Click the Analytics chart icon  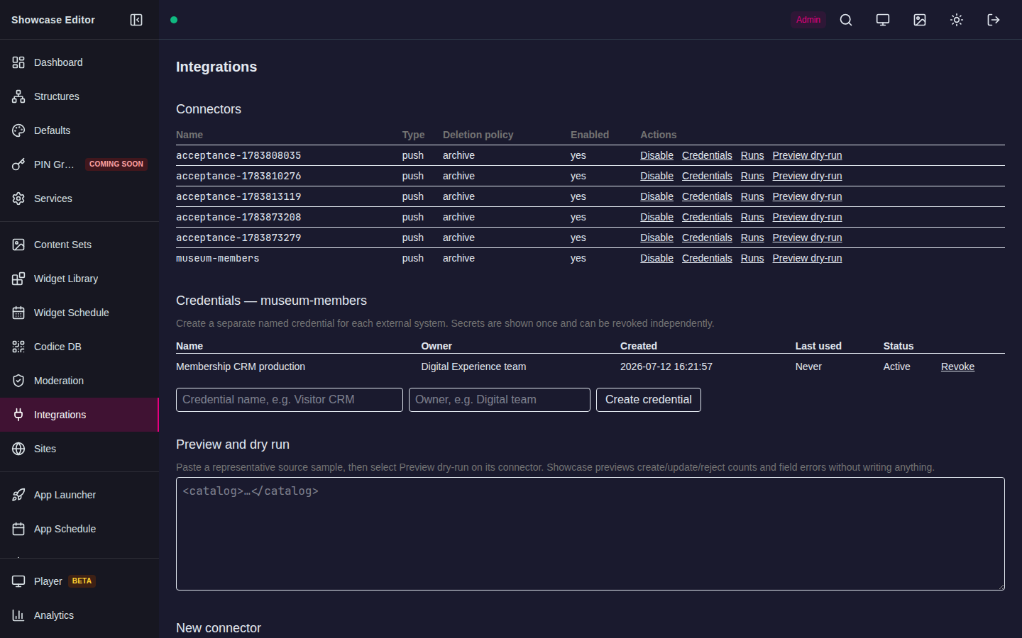coord(18,615)
